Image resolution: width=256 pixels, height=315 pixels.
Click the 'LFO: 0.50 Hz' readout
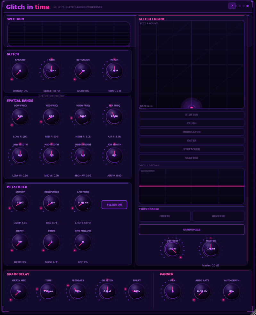(x=83, y=223)
